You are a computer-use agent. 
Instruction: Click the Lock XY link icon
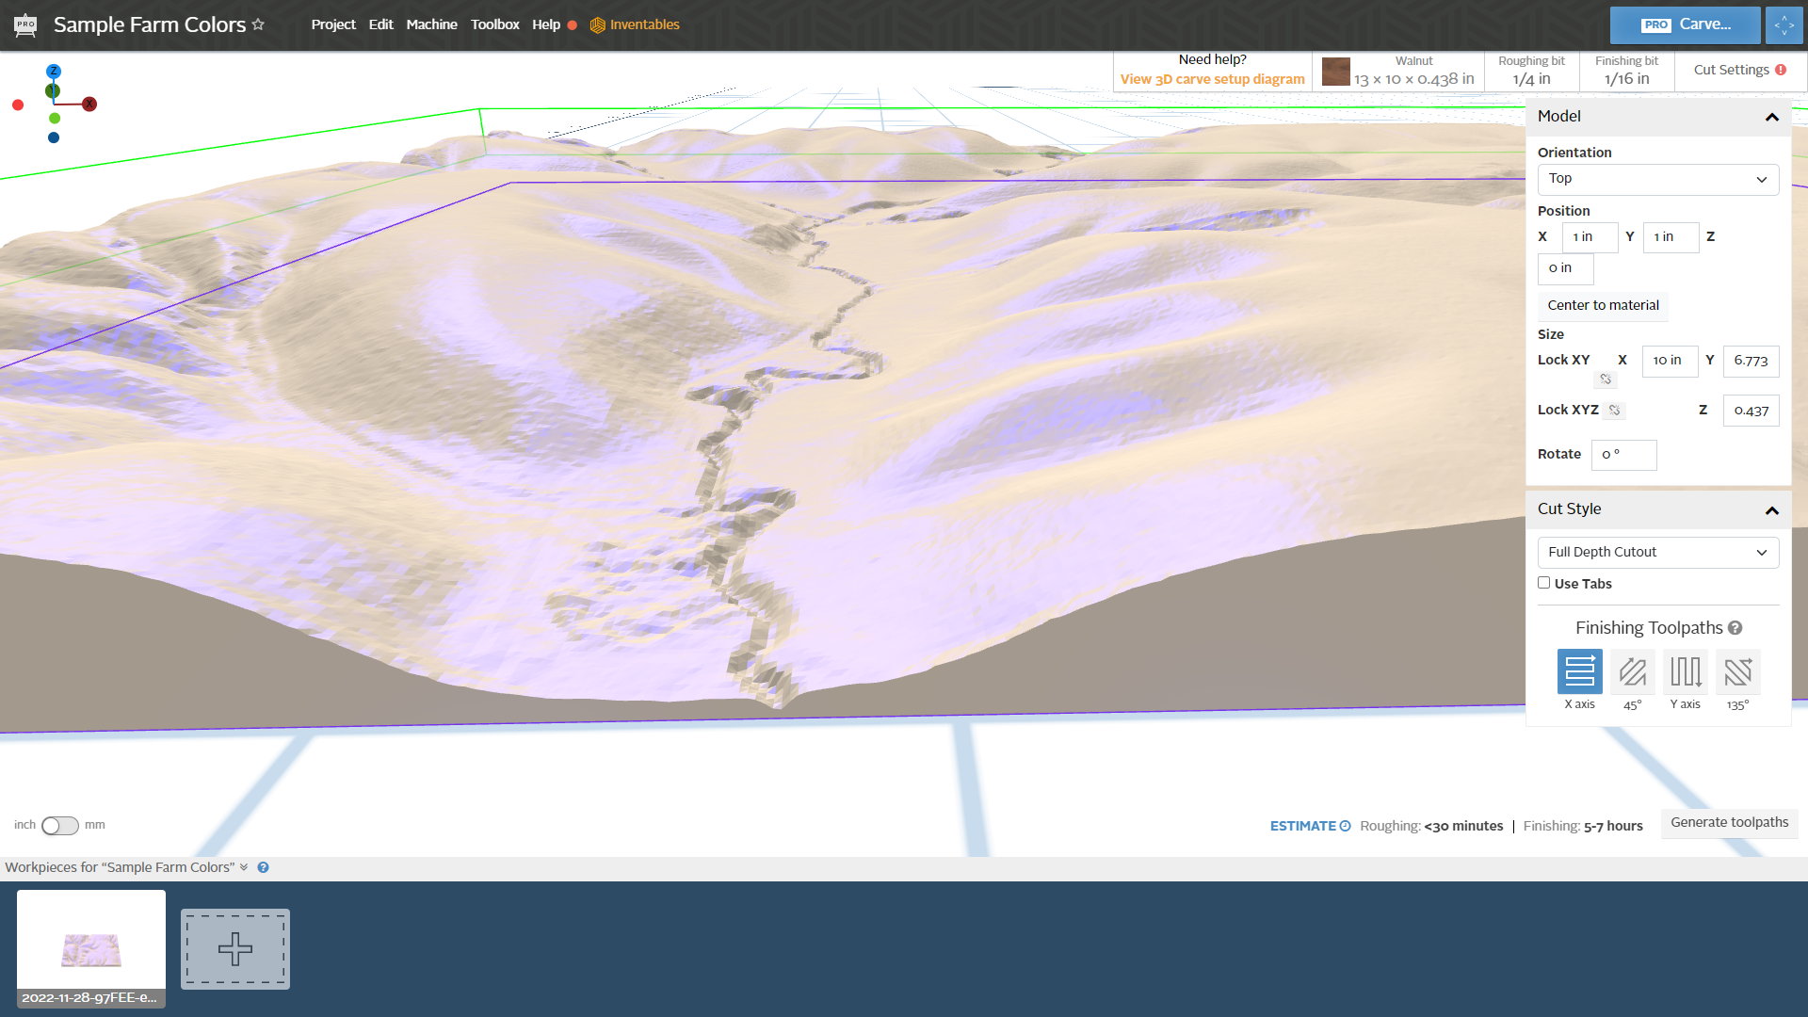pyautogui.click(x=1606, y=379)
